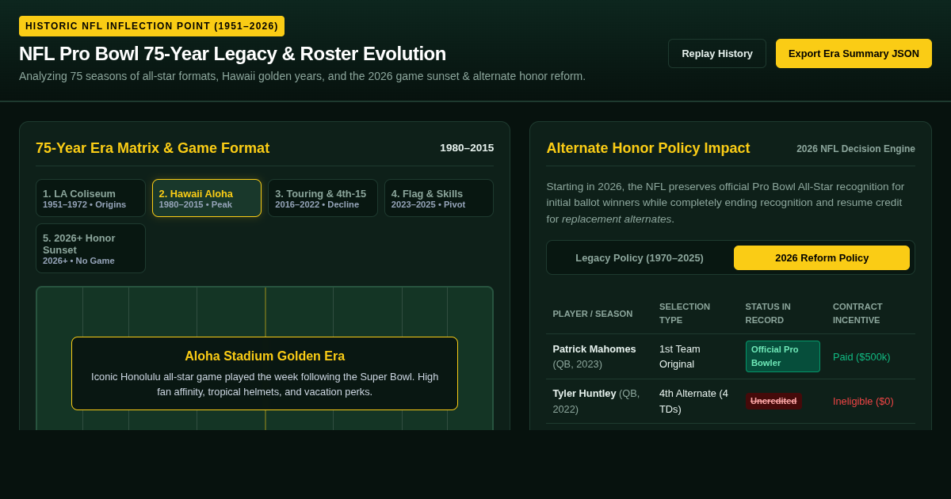This screenshot has width=951, height=499.
Task: Click the Alternate Honor Policy Impact heading
Action: (x=648, y=148)
